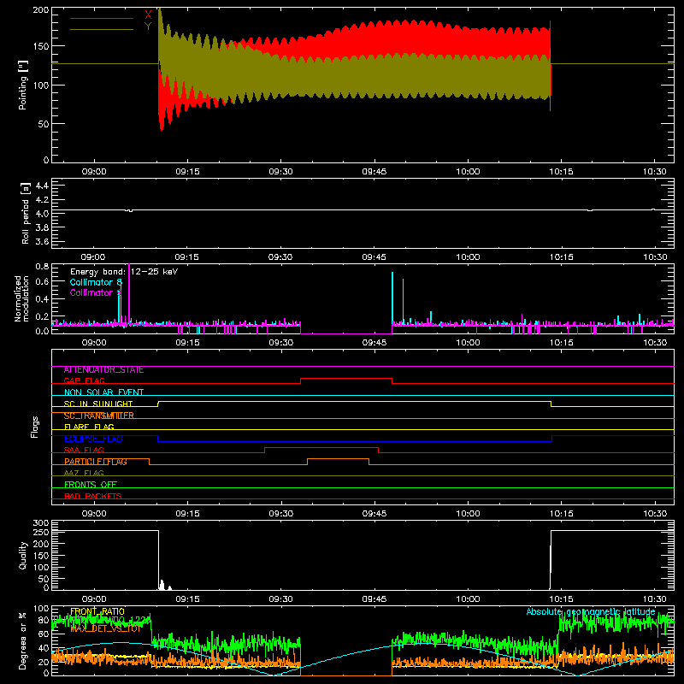684x684 pixels.
Task: Click the olive Y legend line in Pointing plot
Action: pos(102,29)
